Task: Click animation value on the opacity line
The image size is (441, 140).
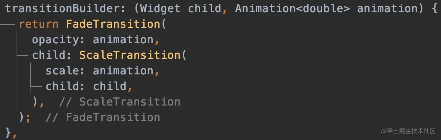Action: (123, 40)
